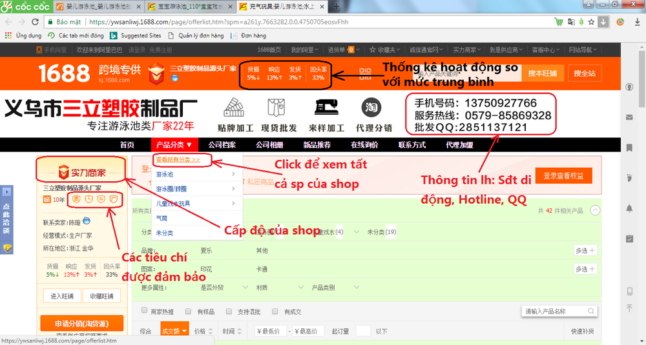Click the magnifier in product name search
The height and width of the screenshot is (345, 646).
(591, 311)
